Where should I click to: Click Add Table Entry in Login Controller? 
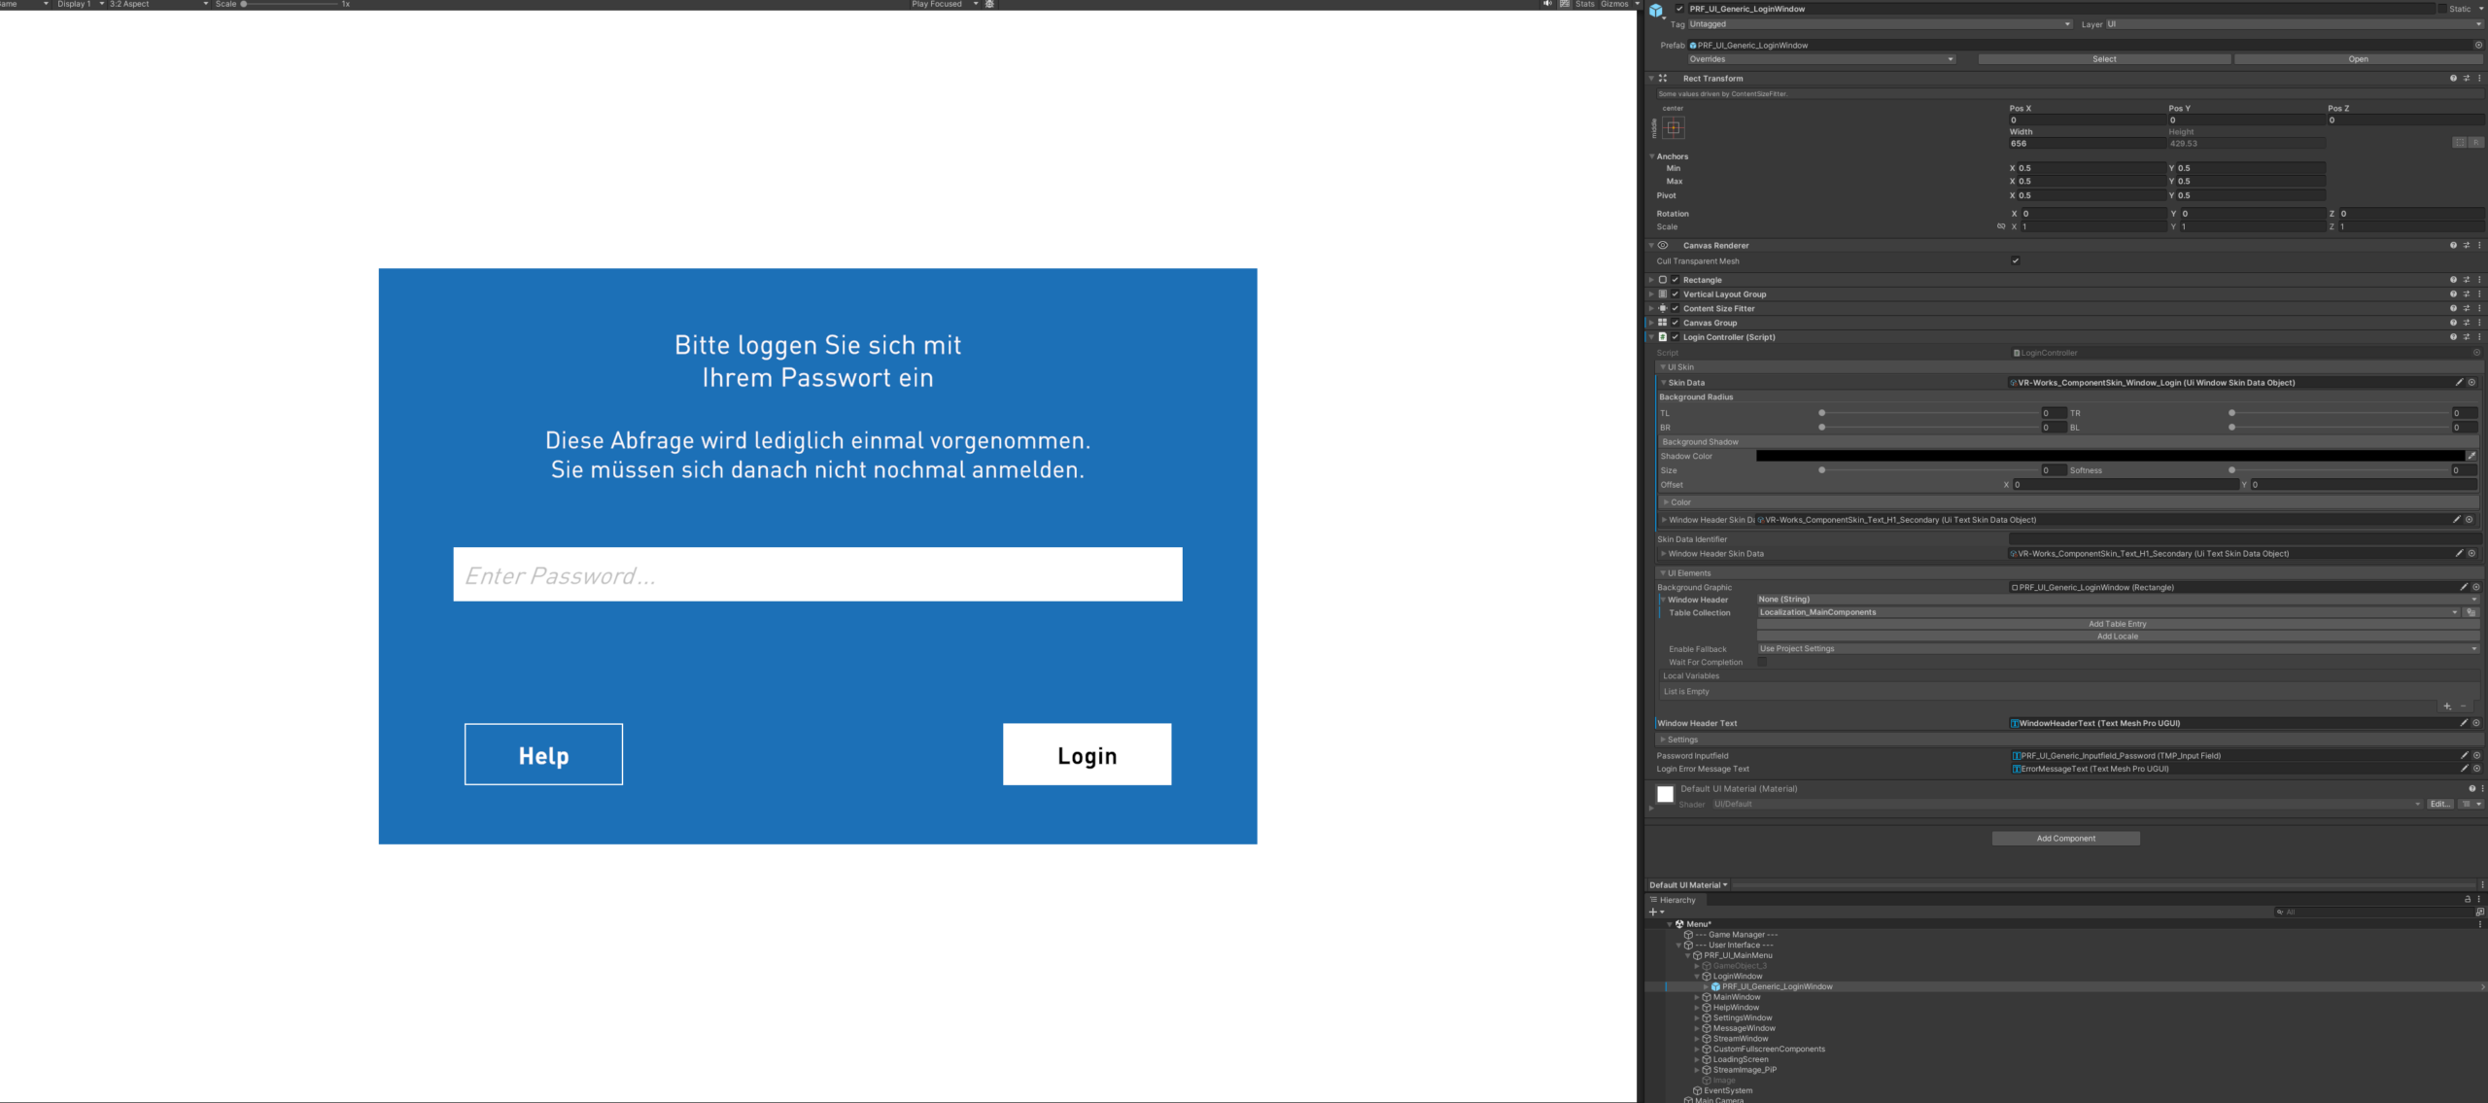(2119, 624)
